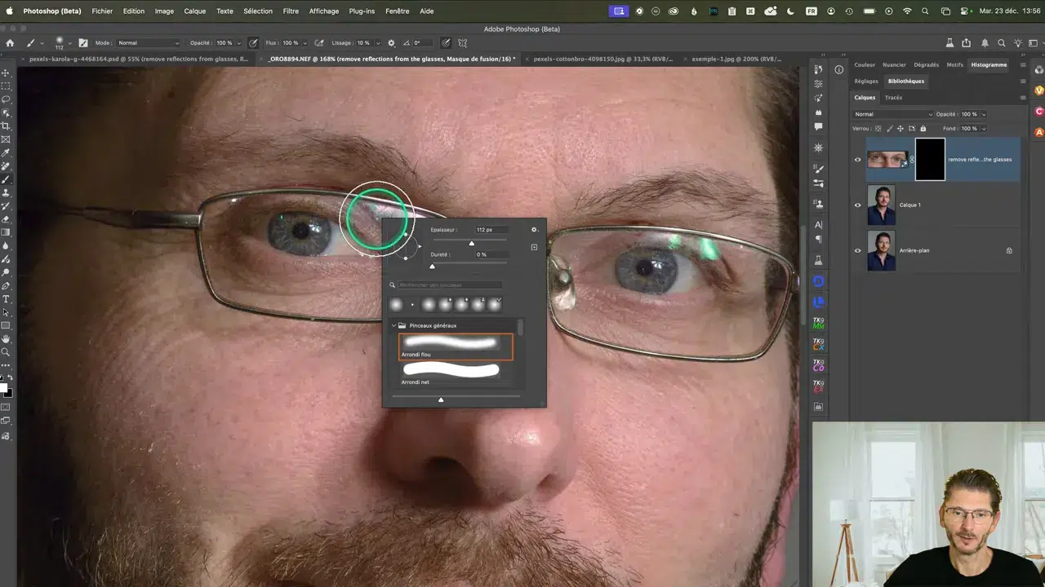Click the Home icon in options bar
This screenshot has height=587, width=1045.
(10, 43)
